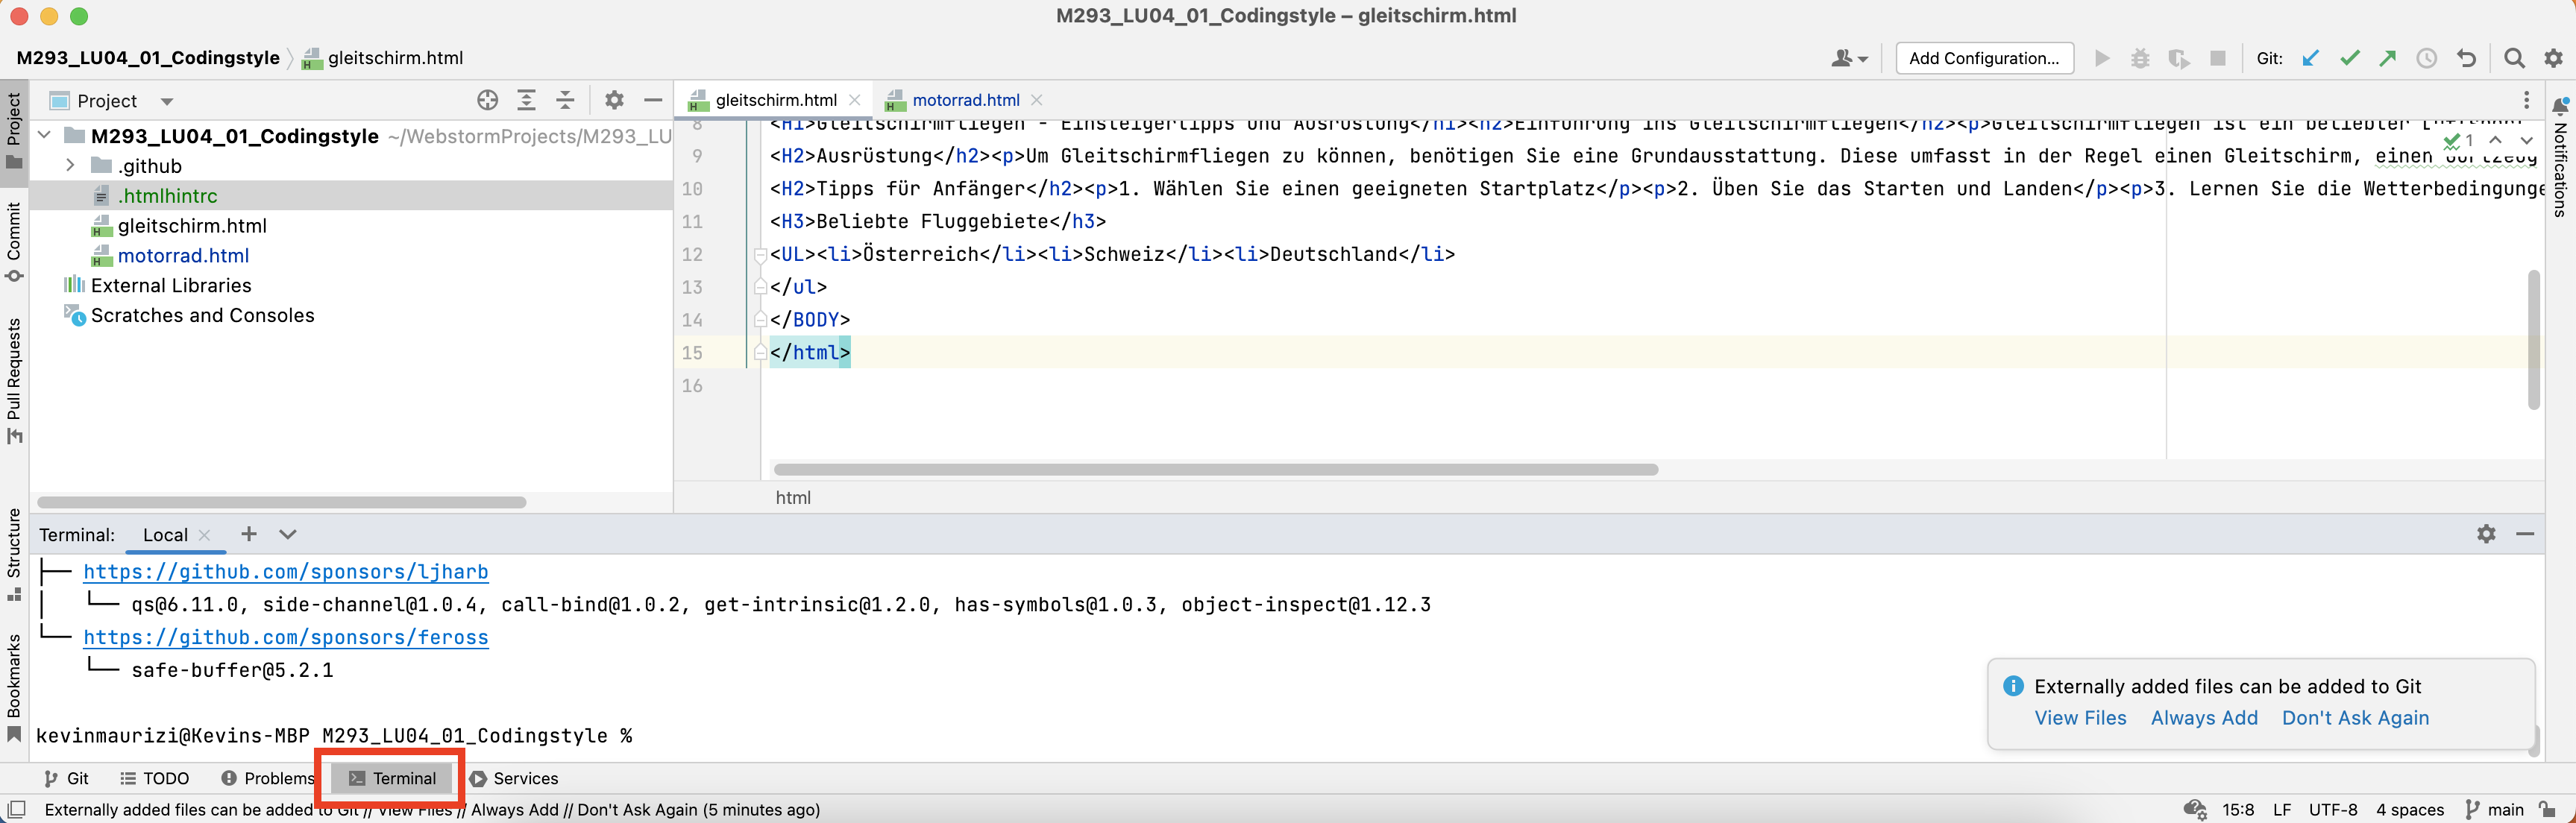2576x823 pixels.
Task: Open Project view dropdown arrow
Action: click(x=167, y=101)
